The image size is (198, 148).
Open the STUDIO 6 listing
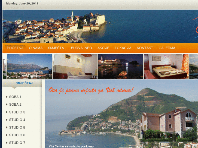17,135
